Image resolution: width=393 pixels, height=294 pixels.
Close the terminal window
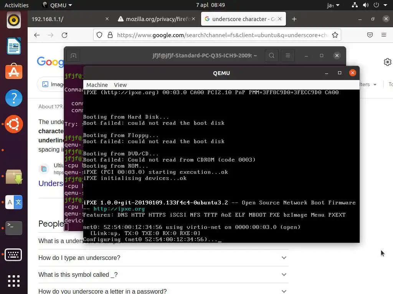click(x=337, y=56)
